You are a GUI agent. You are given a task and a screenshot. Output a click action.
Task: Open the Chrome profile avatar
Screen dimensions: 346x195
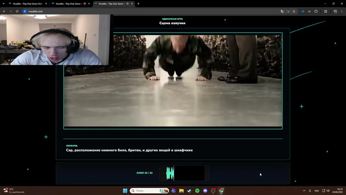pyautogui.click(x=335, y=11)
